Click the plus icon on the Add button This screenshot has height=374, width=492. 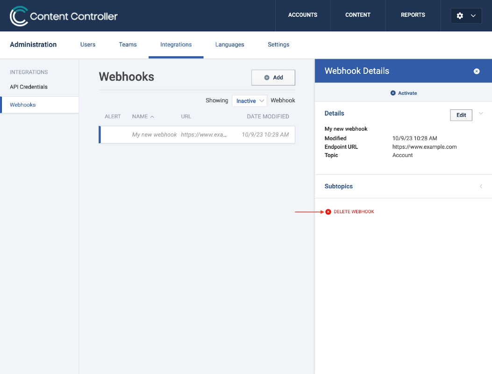(267, 78)
